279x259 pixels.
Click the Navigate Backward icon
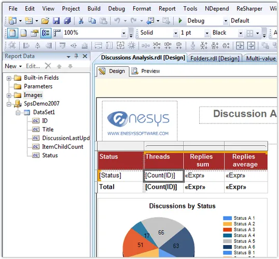pos(150,21)
